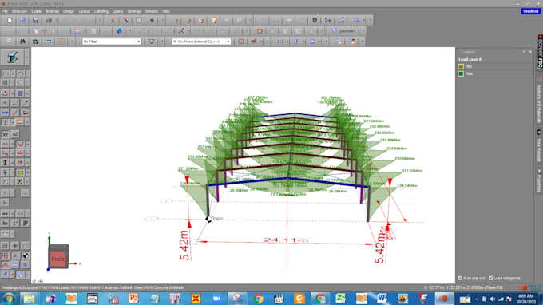Click the bucket icon in the top toolbar

click(x=315, y=21)
